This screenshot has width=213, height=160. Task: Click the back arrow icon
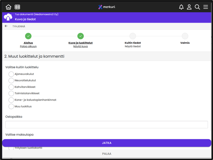[6, 26]
